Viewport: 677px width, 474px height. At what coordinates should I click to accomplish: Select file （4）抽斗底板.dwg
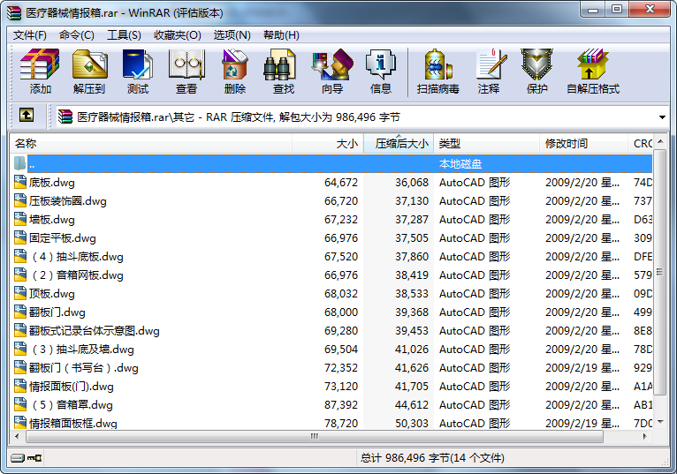(x=76, y=257)
